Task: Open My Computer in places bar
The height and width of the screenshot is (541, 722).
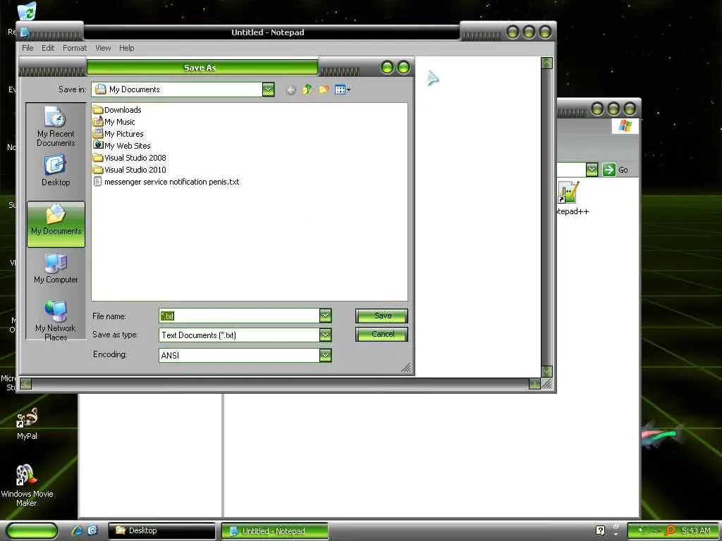Action: coord(56,268)
